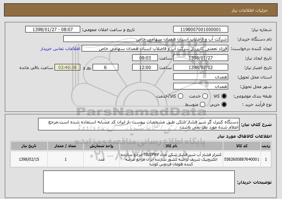The width and height of the screenshot is (282, 199).
Task: Click the need date cell 1398/02/15
Action: [29, 159]
